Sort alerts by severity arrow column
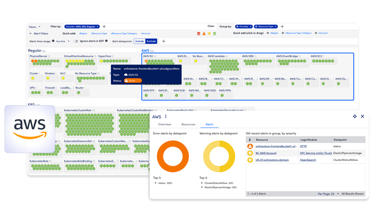This screenshot has width=385, height=216. (x=250, y=140)
